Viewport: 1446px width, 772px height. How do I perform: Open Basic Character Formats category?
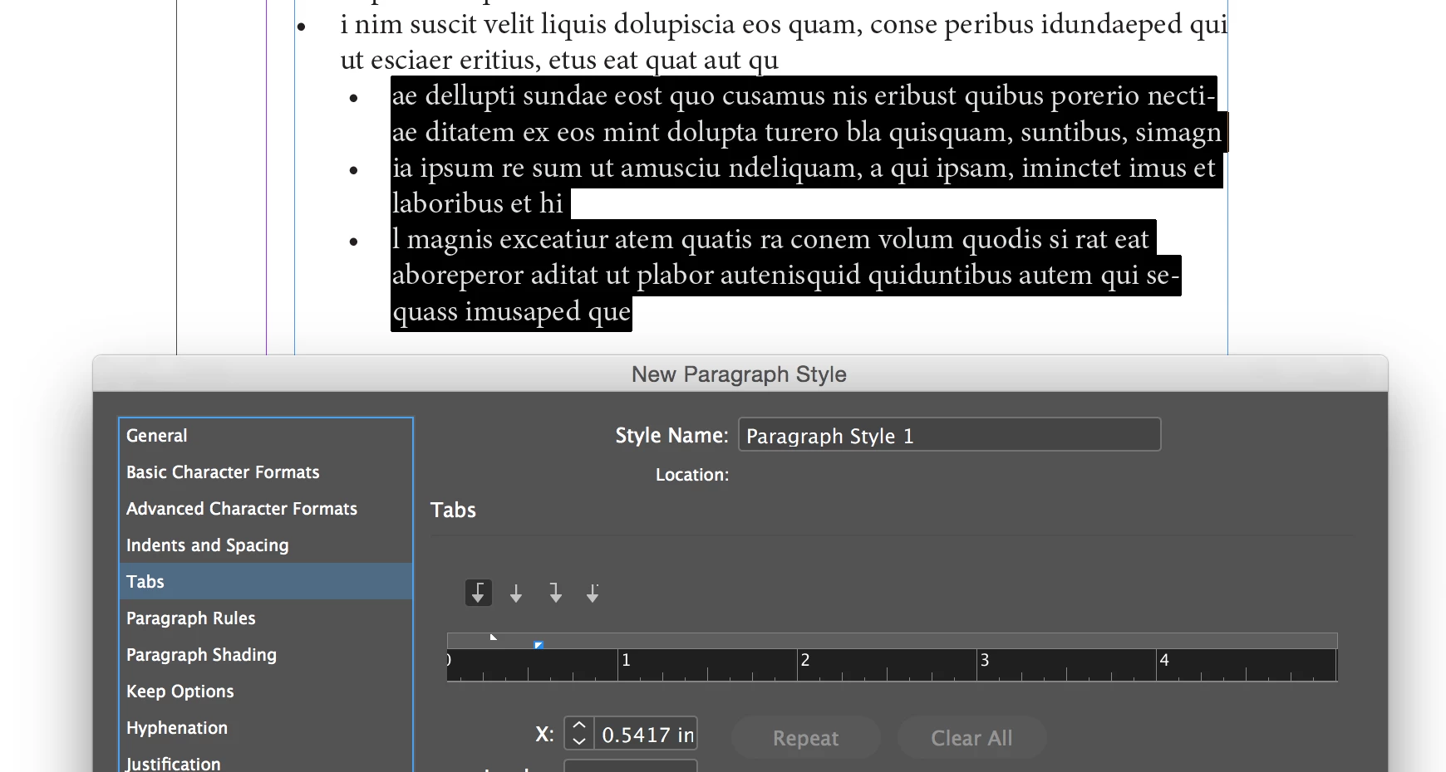coord(266,472)
